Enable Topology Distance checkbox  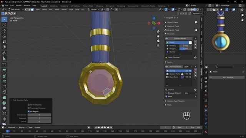pyautogui.click(x=28, y=108)
